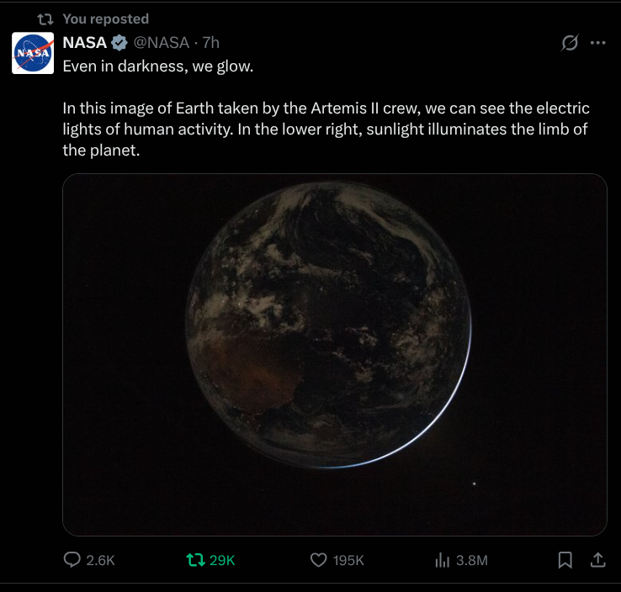Open the Earth at night image
621x592 pixels.
click(334, 354)
